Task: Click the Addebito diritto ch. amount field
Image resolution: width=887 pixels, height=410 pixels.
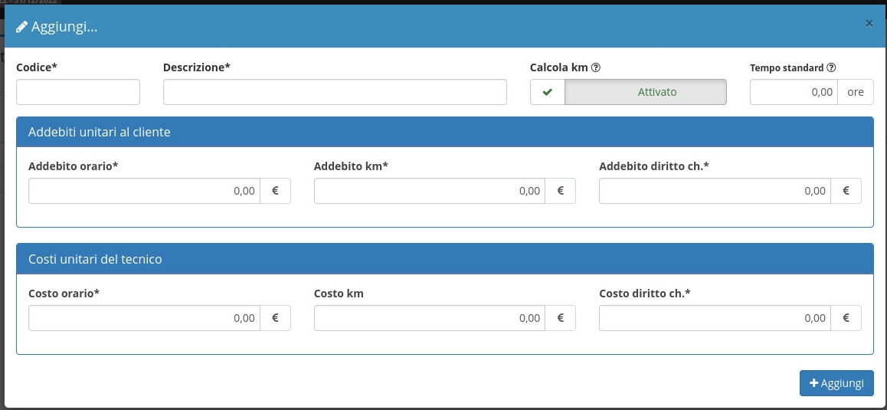Action: [715, 191]
